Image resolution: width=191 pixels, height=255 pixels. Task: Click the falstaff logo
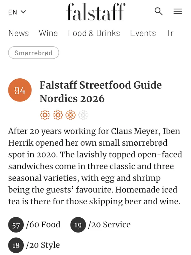pyautogui.click(x=96, y=12)
